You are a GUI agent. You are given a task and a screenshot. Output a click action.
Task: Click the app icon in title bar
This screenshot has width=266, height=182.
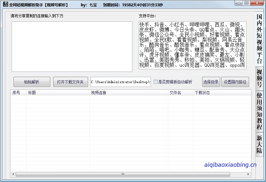[6, 4]
